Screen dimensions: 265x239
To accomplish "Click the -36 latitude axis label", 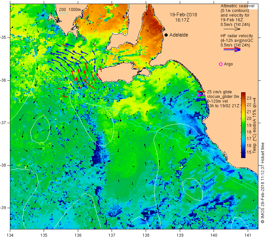I will pos(3,80).
